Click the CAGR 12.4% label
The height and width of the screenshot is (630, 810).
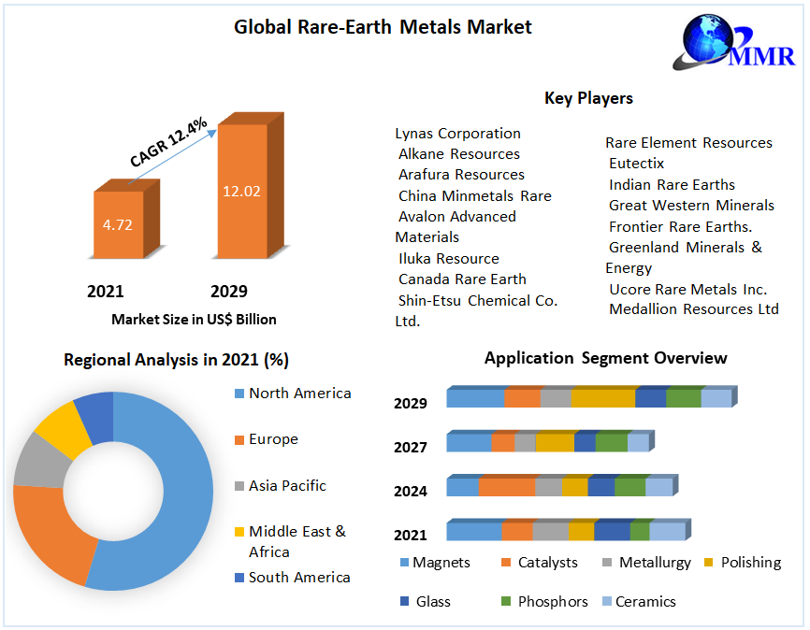(168, 143)
